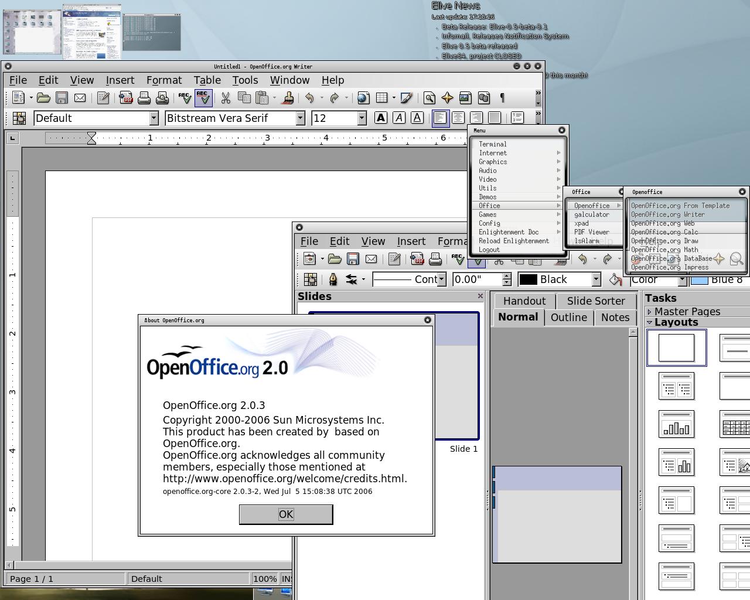Screen dimensions: 750x600
Task: Open the paragraph style Default dropdown
Action: pyautogui.click(x=154, y=118)
